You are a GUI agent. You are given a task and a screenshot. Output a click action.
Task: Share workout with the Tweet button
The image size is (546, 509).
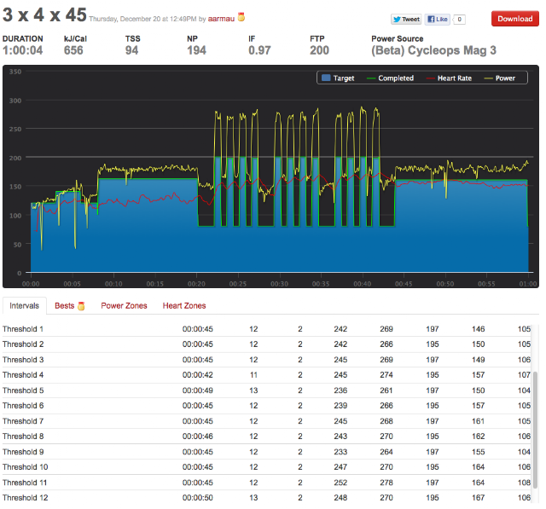tap(406, 20)
